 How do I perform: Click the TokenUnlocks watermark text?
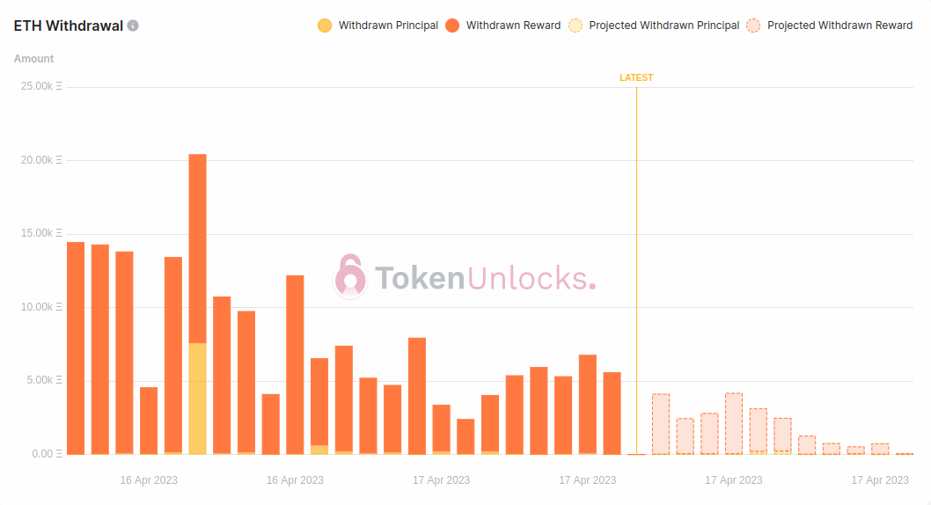click(485, 278)
